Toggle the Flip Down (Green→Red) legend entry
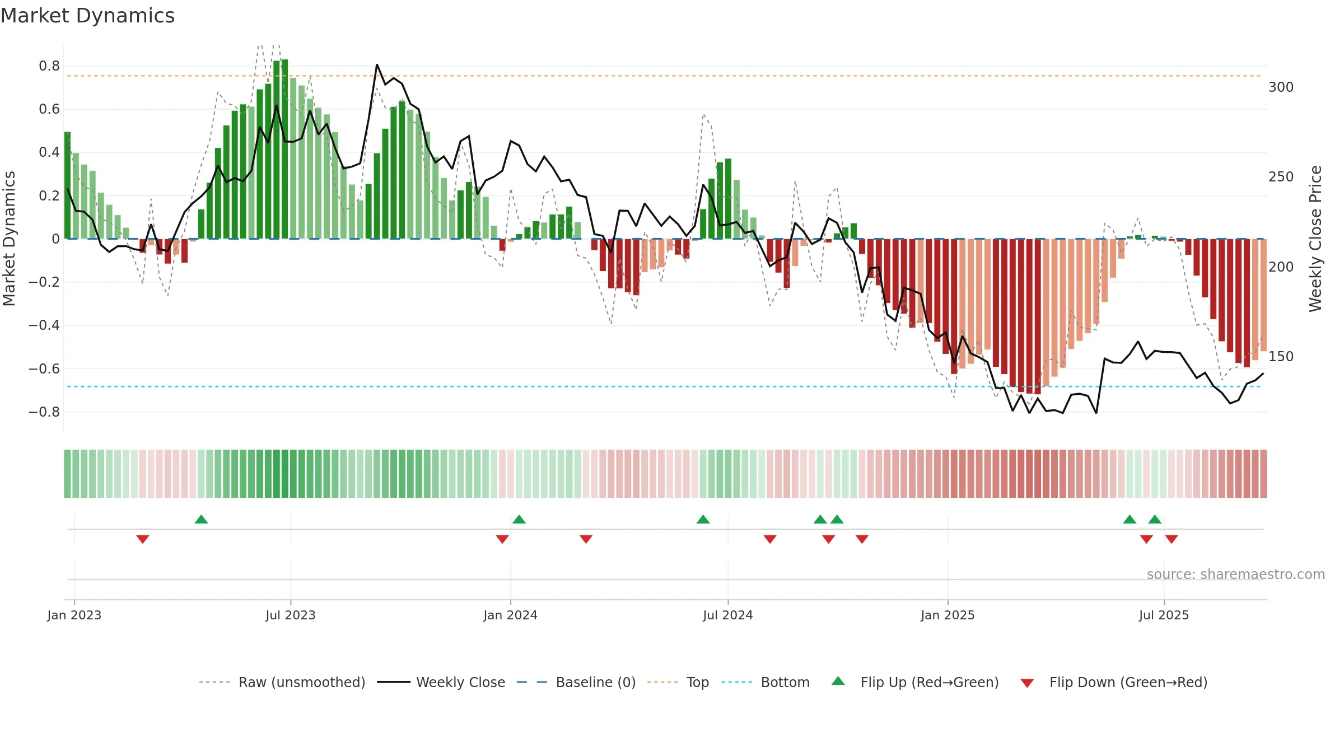This screenshot has height=756, width=1344. (1114, 683)
